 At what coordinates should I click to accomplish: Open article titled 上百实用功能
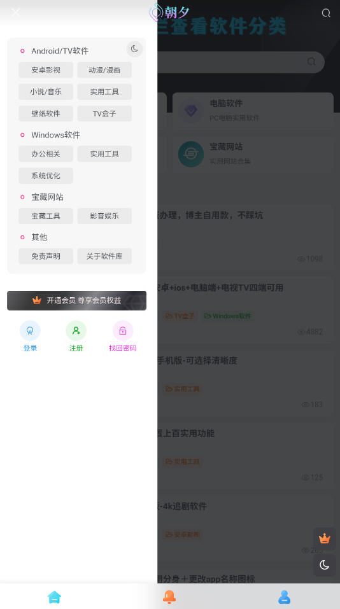pos(186,433)
